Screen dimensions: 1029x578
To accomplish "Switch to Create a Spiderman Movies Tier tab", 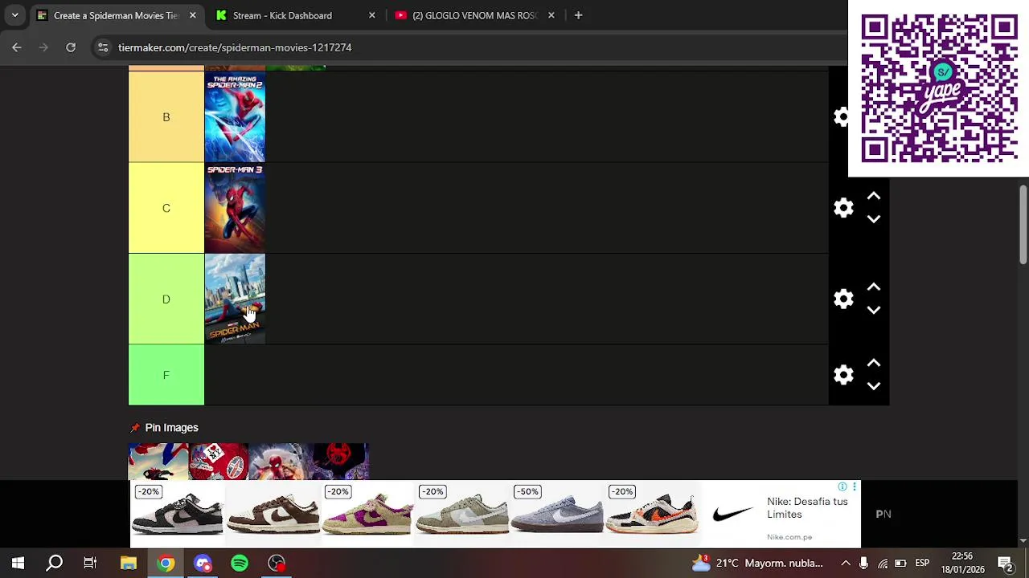I will point(116,15).
